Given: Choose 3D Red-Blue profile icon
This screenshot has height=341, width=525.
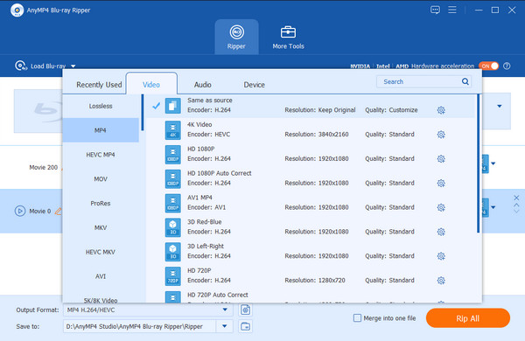Looking at the screenshot, I should click(x=172, y=227).
